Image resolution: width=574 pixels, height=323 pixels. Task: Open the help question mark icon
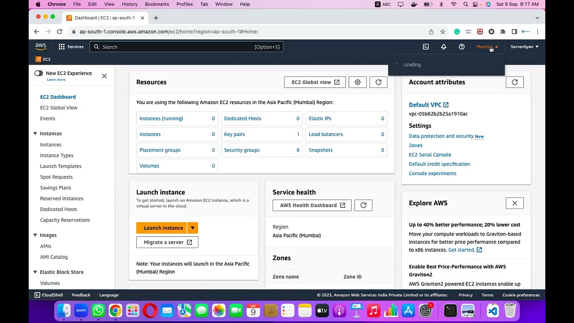[x=461, y=47]
